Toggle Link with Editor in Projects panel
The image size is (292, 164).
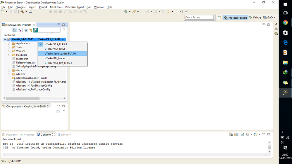31,30
